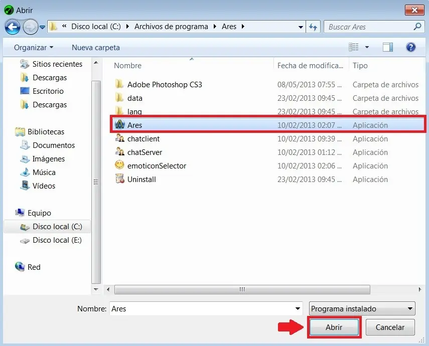Click the navigation pane scroll up arrow
The height and width of the screenshot is (346, 429).
[x=96, y=63]
